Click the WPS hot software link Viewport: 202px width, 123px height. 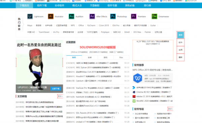pyautogui.click(x=73, y=25)
